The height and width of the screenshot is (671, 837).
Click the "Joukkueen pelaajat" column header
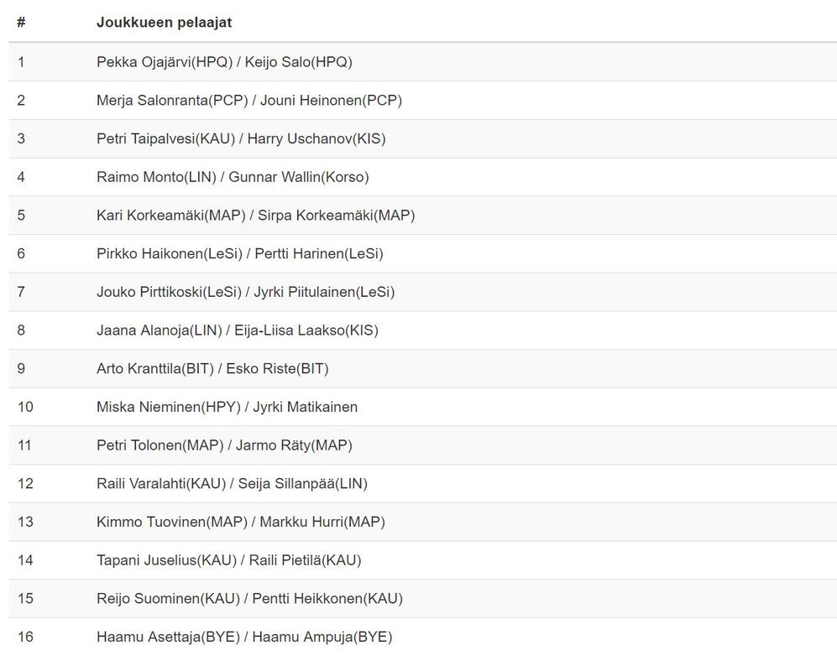[165, 22]
